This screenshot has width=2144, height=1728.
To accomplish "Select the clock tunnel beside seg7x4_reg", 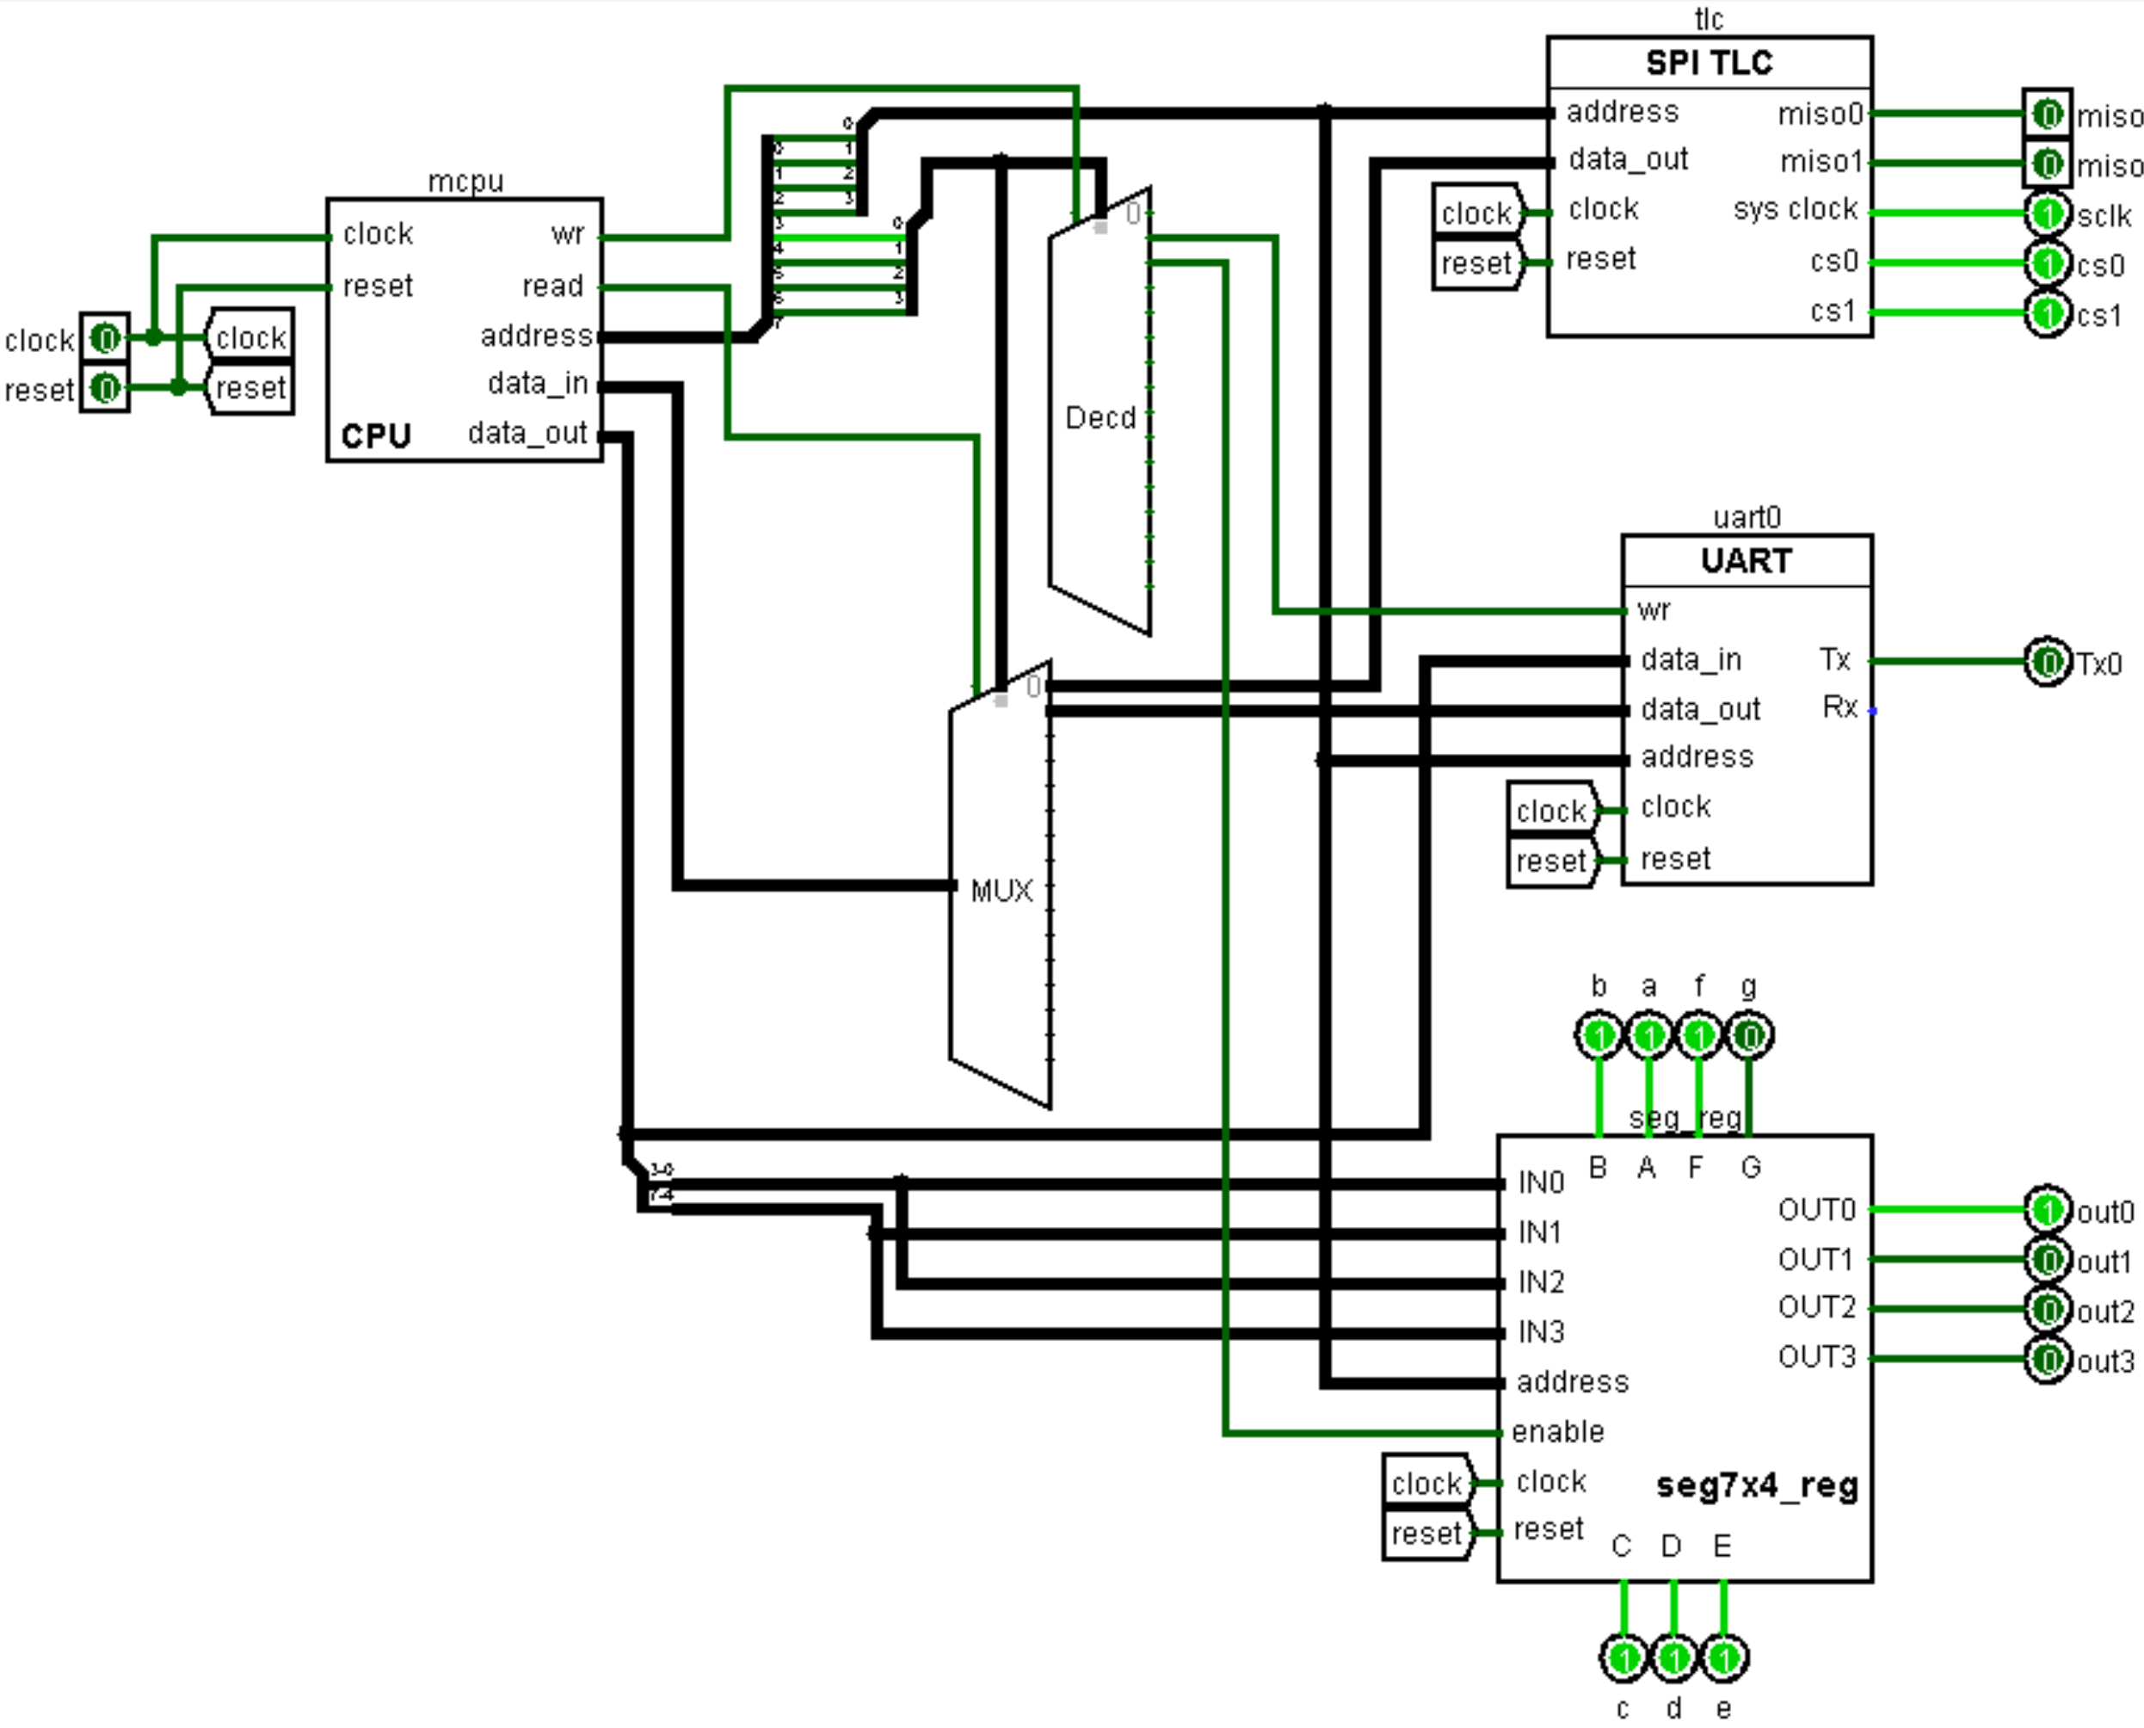I will click(x=1426, y=1483).
